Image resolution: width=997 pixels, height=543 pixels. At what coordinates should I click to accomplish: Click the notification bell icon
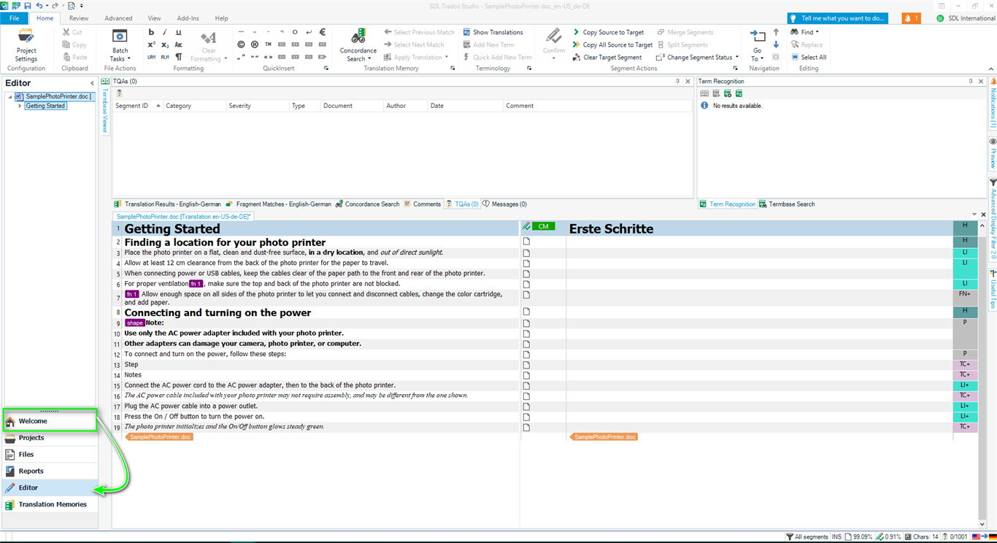click(910, 18)
